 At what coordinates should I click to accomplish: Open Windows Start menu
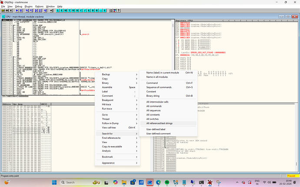tap(54, 182)
